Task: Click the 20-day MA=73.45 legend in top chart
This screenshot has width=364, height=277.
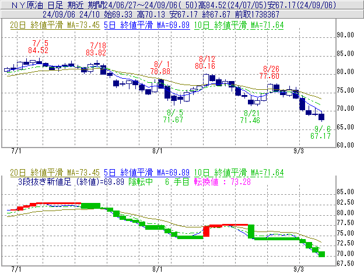Action: click(x=55, y=25)
